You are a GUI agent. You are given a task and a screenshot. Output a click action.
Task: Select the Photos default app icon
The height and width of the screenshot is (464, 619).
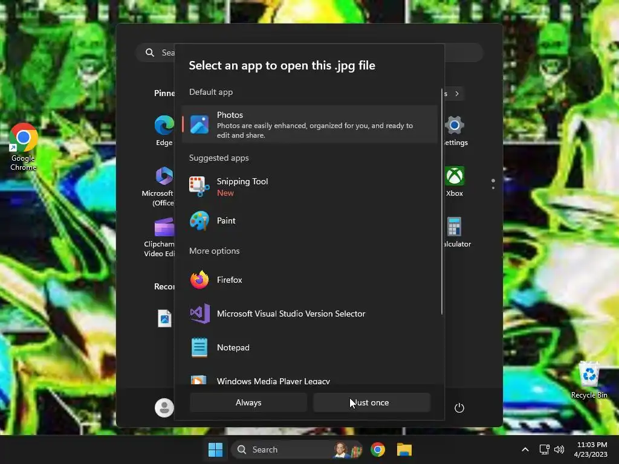[199, 124]
